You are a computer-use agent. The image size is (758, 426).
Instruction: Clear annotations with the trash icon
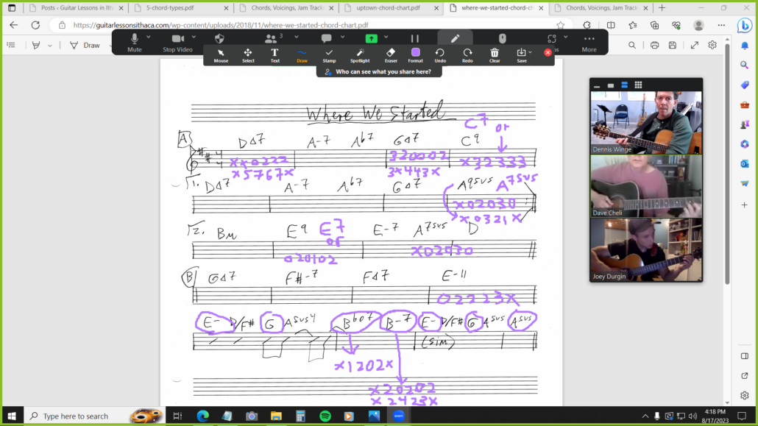[495, 54]
